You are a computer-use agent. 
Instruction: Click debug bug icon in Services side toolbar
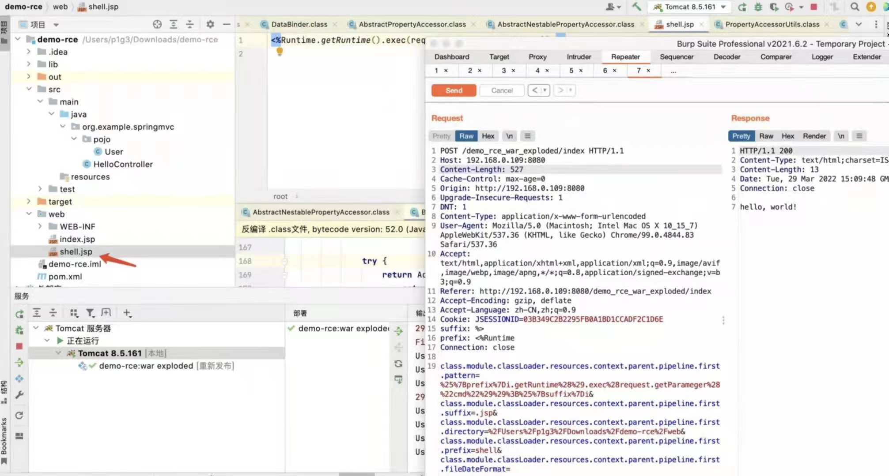[19, 330]
